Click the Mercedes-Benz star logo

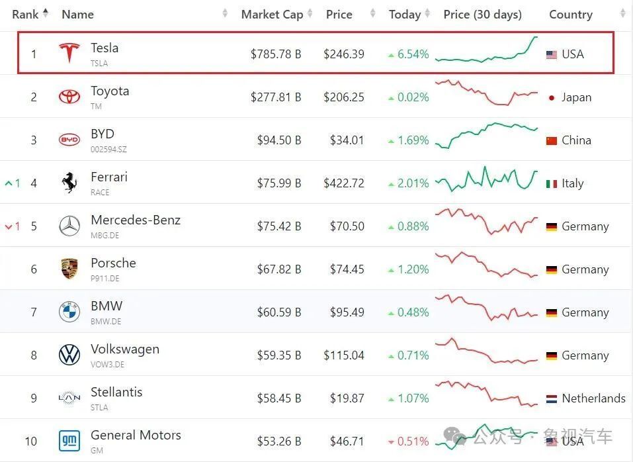(69, 226)
